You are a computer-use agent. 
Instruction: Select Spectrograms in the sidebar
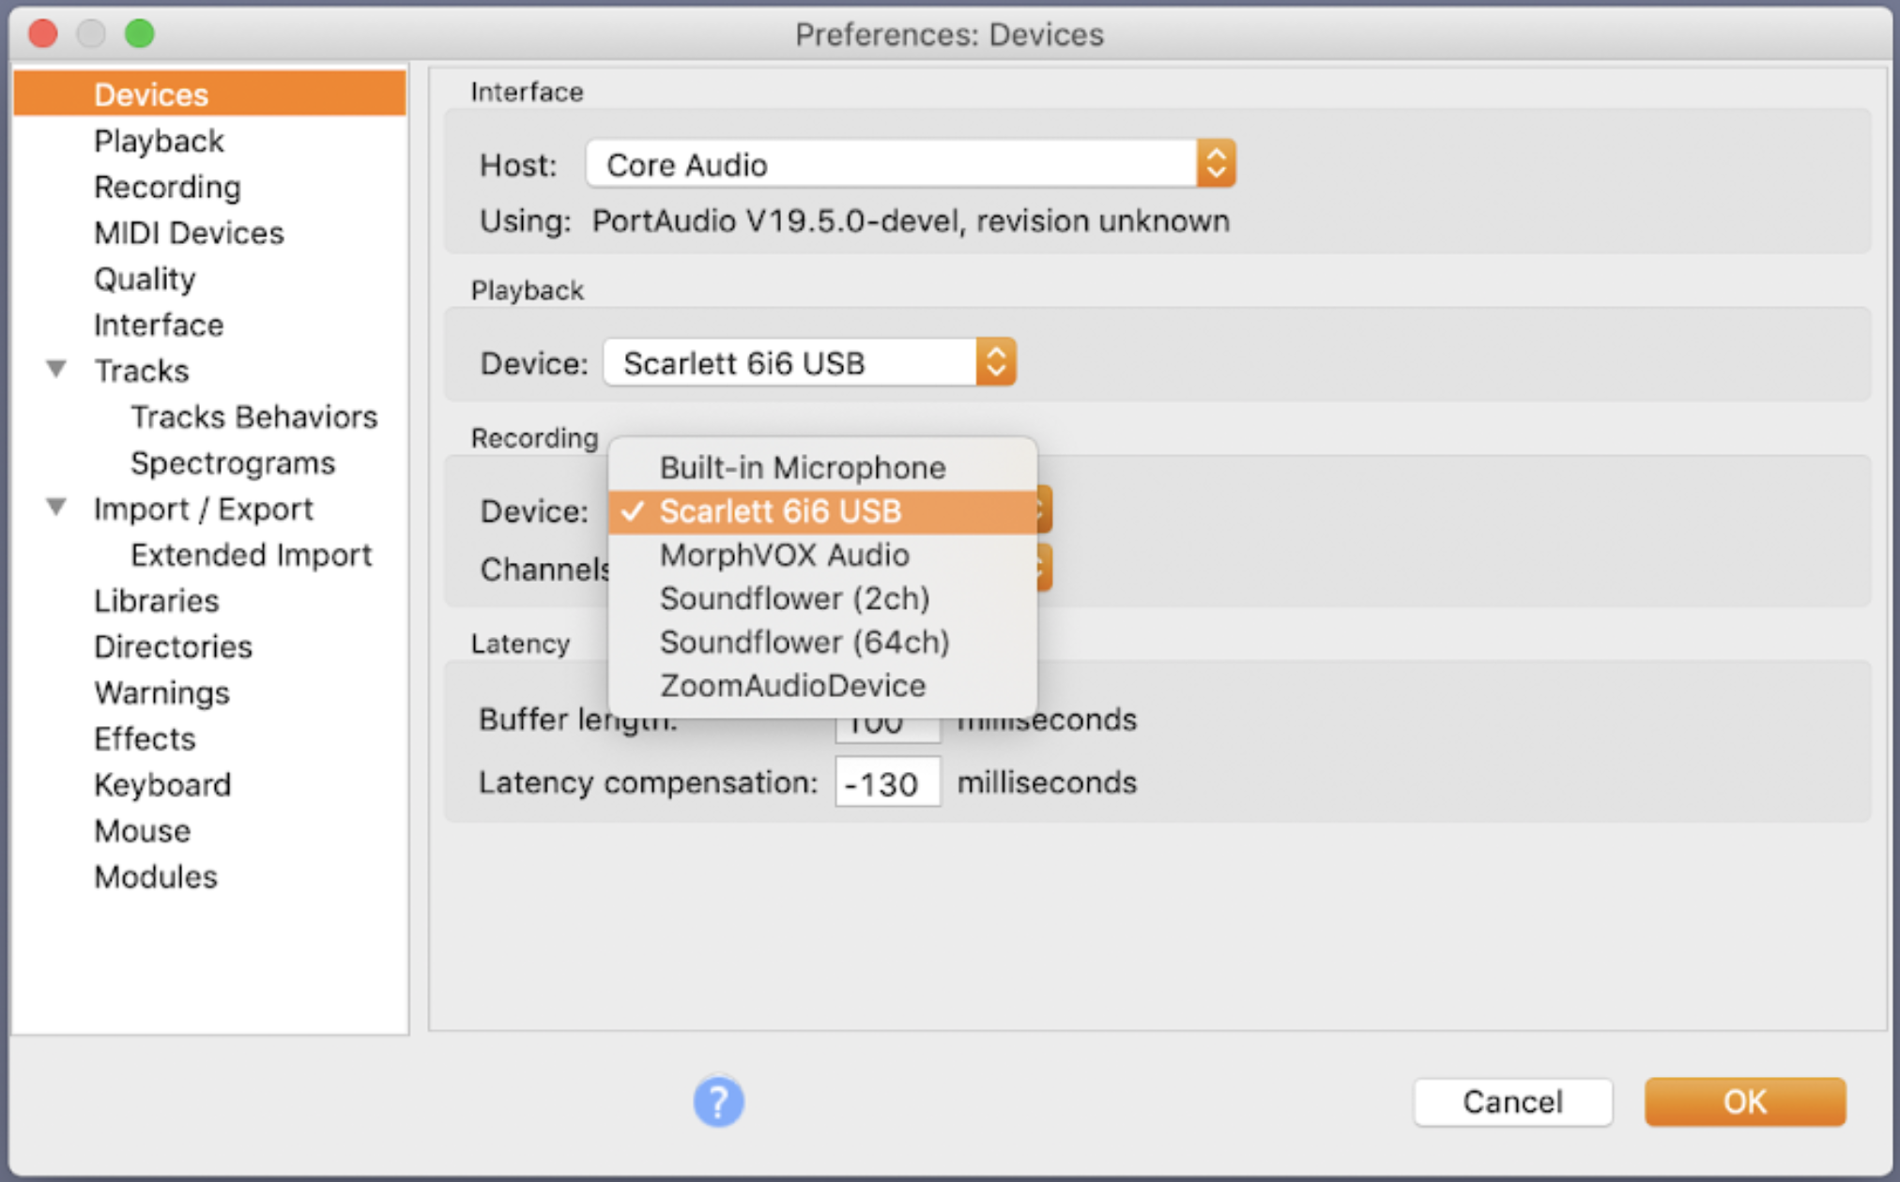click(232, 462)
